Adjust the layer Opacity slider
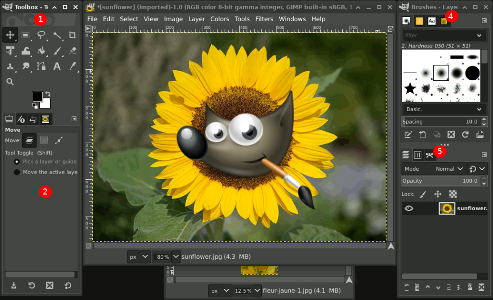493x300 pixels. point(441,181)
